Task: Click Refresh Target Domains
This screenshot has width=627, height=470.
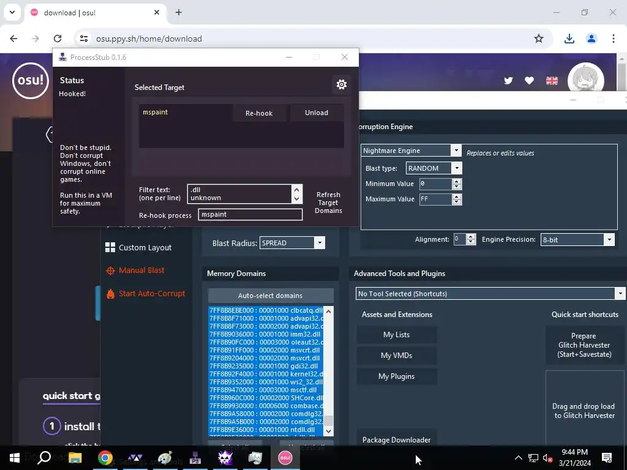Action: tap(328, 203)
